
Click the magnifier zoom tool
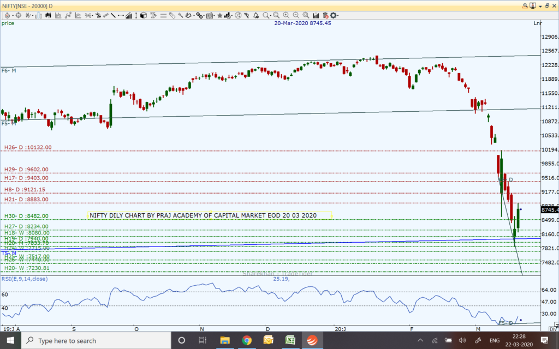[266, 15]
